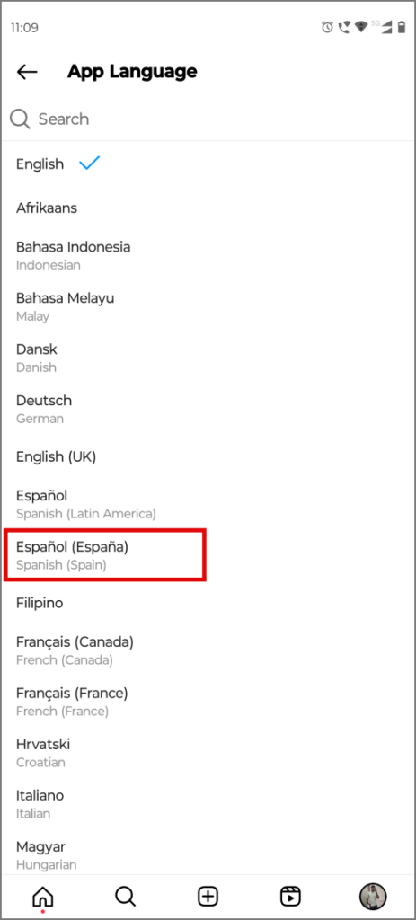Select Español (España) language option

coord(208,555)
